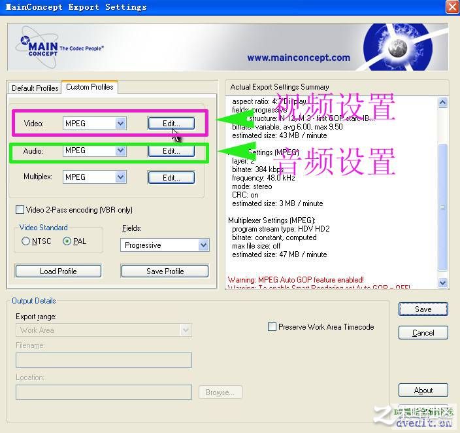Screen dimensions: 460x433
Task: Click Edit button for Multiplex settings
Action: pyautogui.click(x=171, y=178)
